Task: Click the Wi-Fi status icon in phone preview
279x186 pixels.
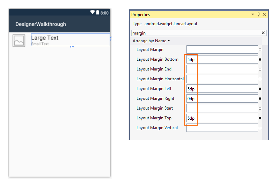Action: tap(93, 12)
